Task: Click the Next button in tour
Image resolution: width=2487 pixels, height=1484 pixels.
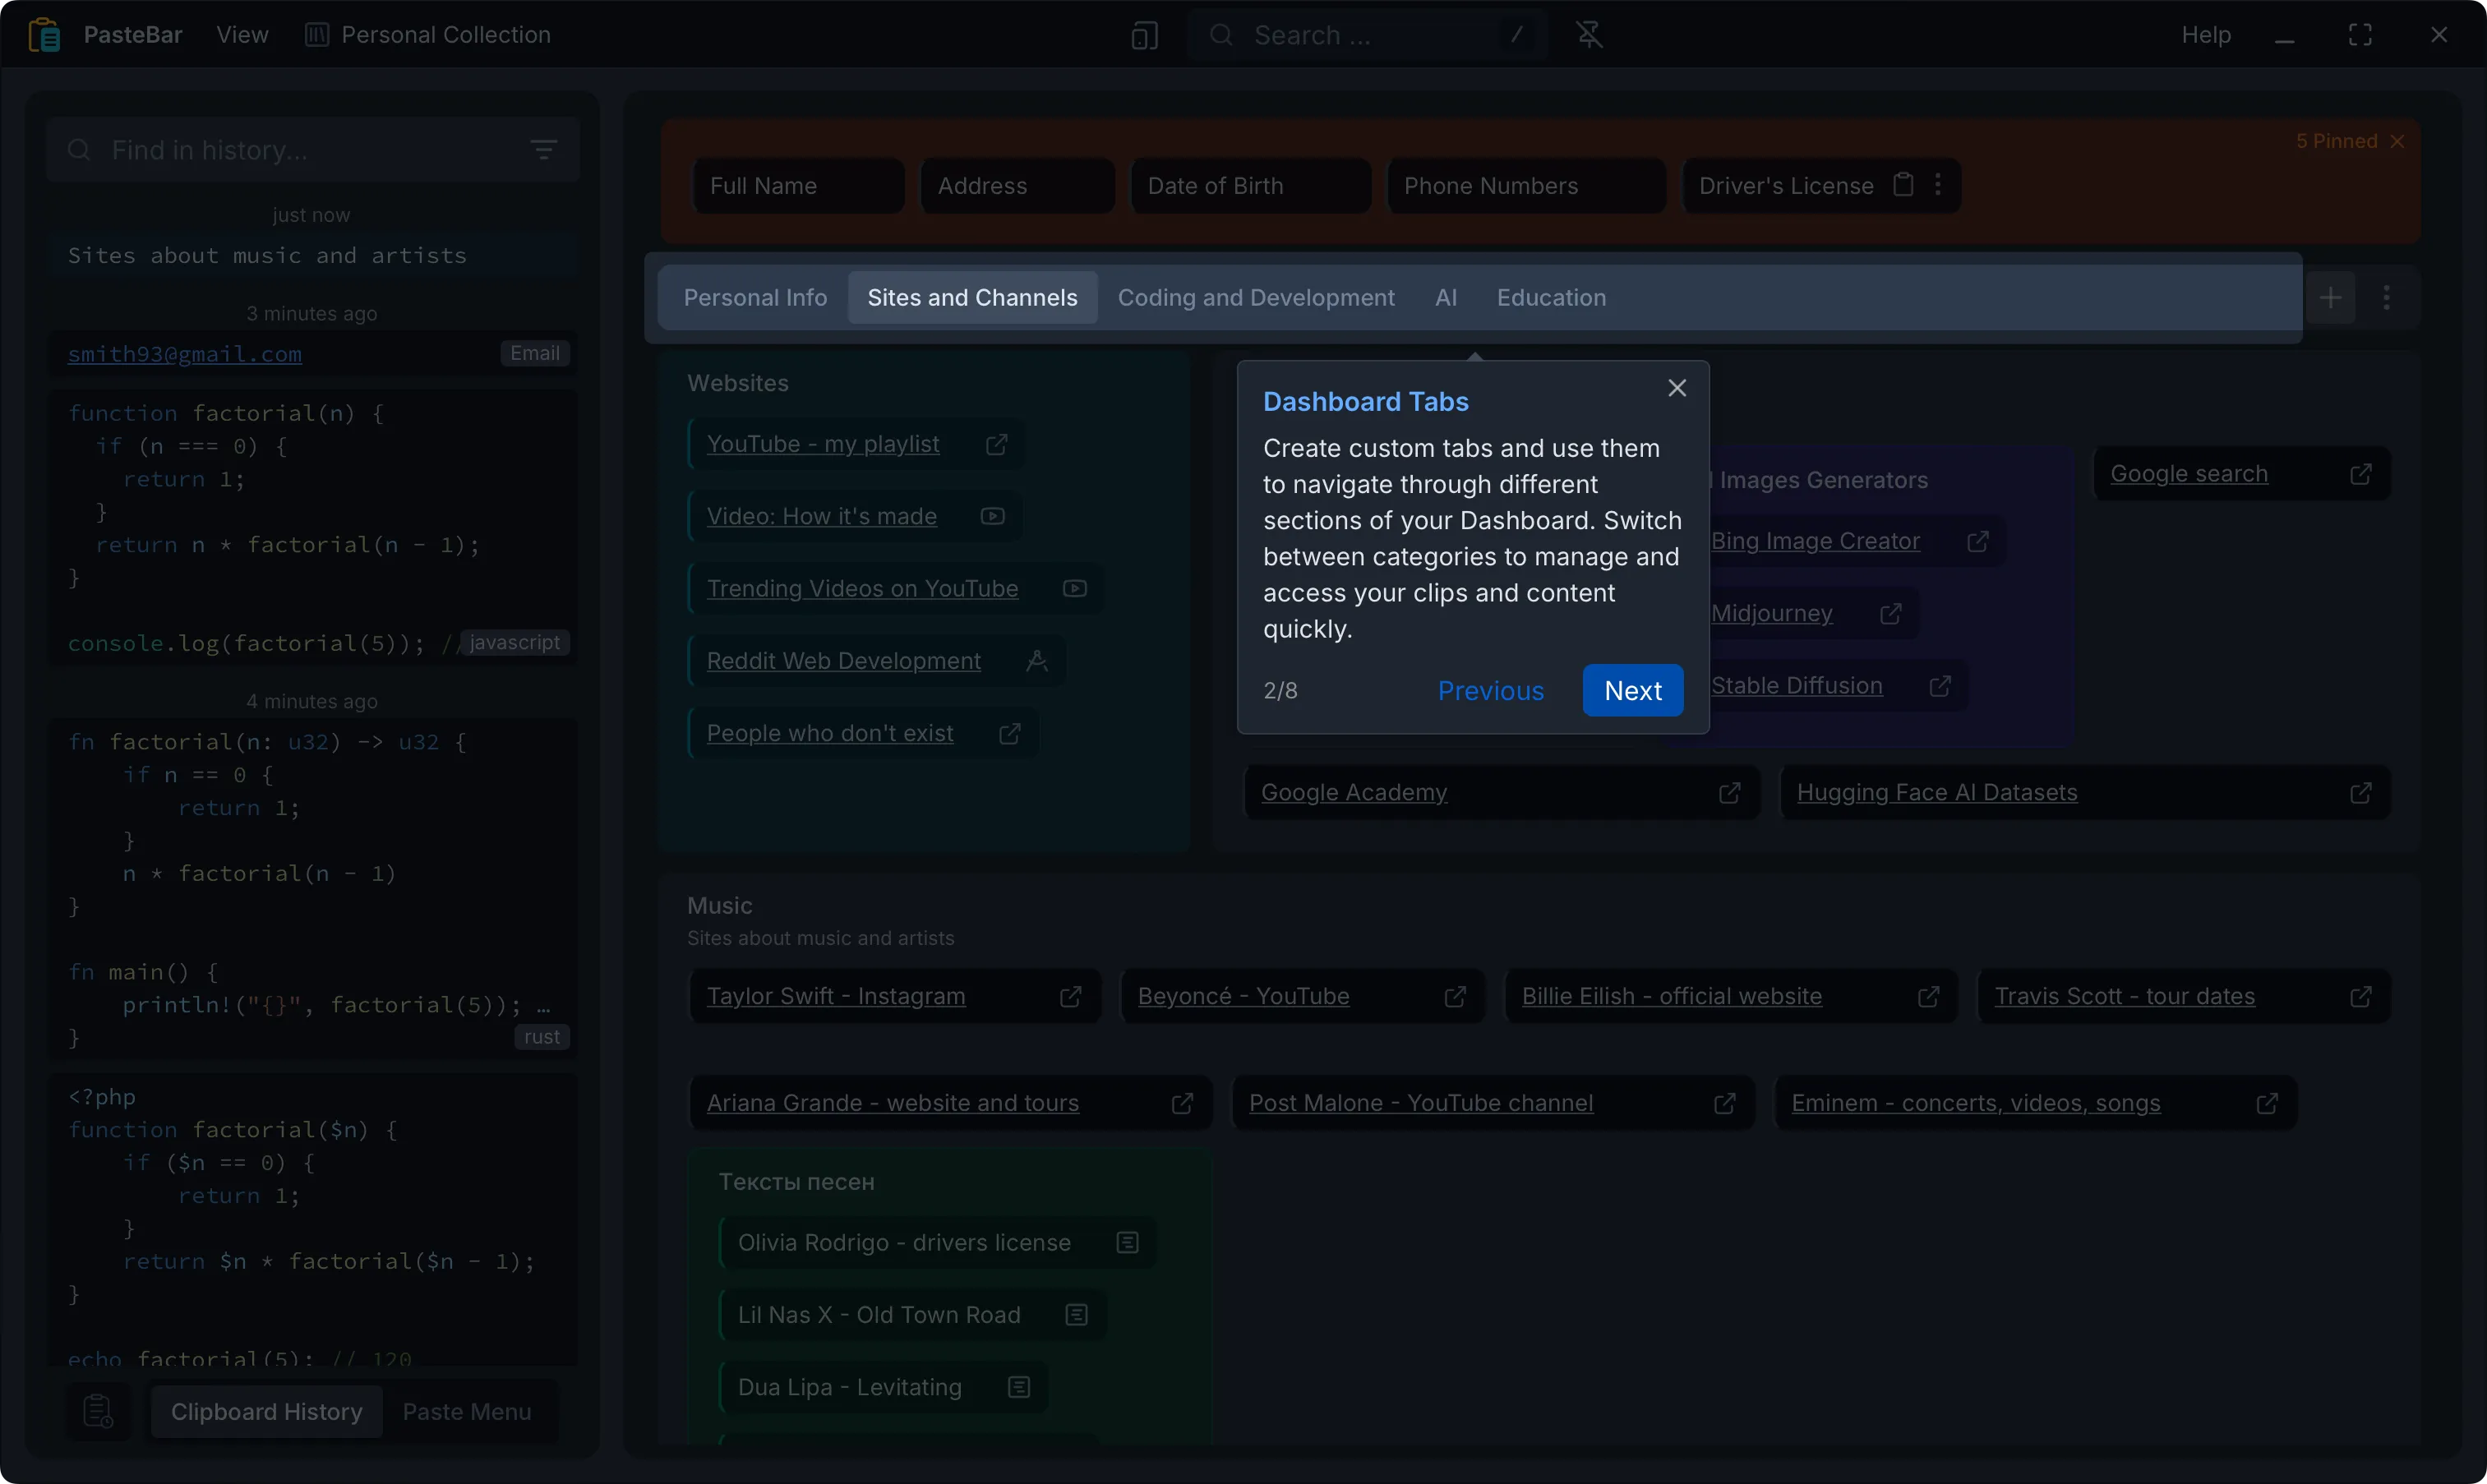Action: (1632, 691)
